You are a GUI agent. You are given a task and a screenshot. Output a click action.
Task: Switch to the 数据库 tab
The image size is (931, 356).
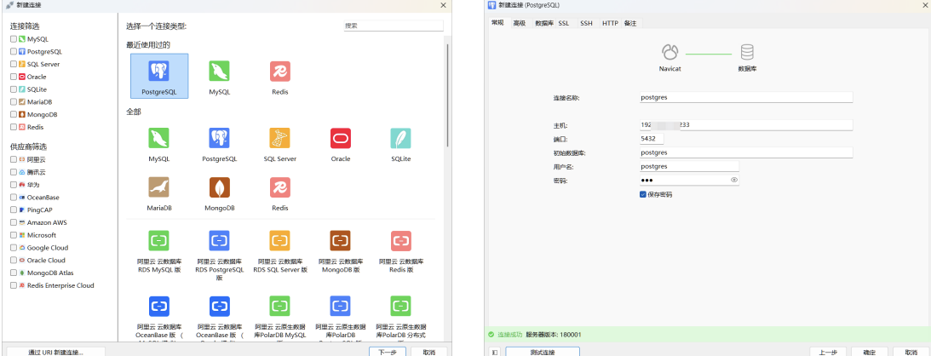(543, 23)
